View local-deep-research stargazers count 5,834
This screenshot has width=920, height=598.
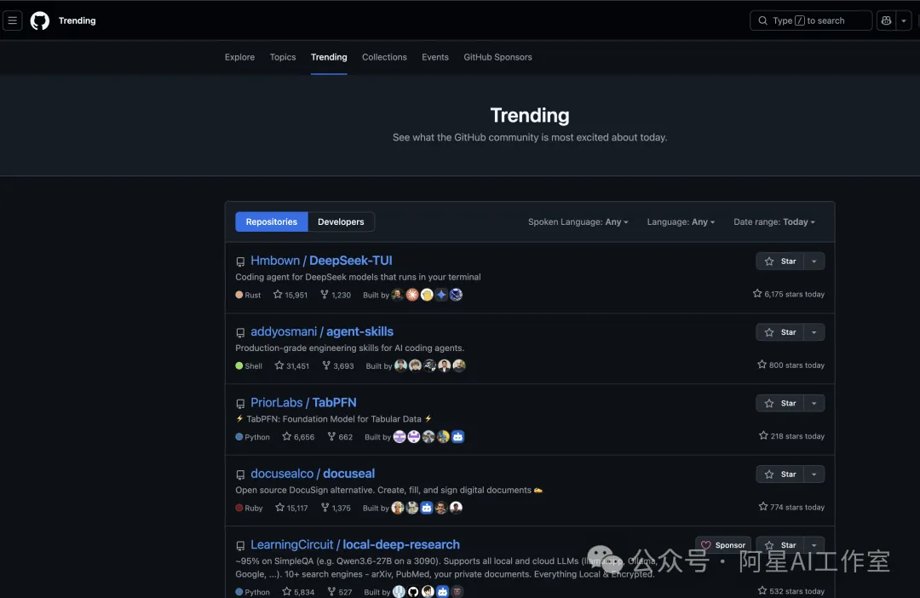pyautogui.click(x=298, y=591)
